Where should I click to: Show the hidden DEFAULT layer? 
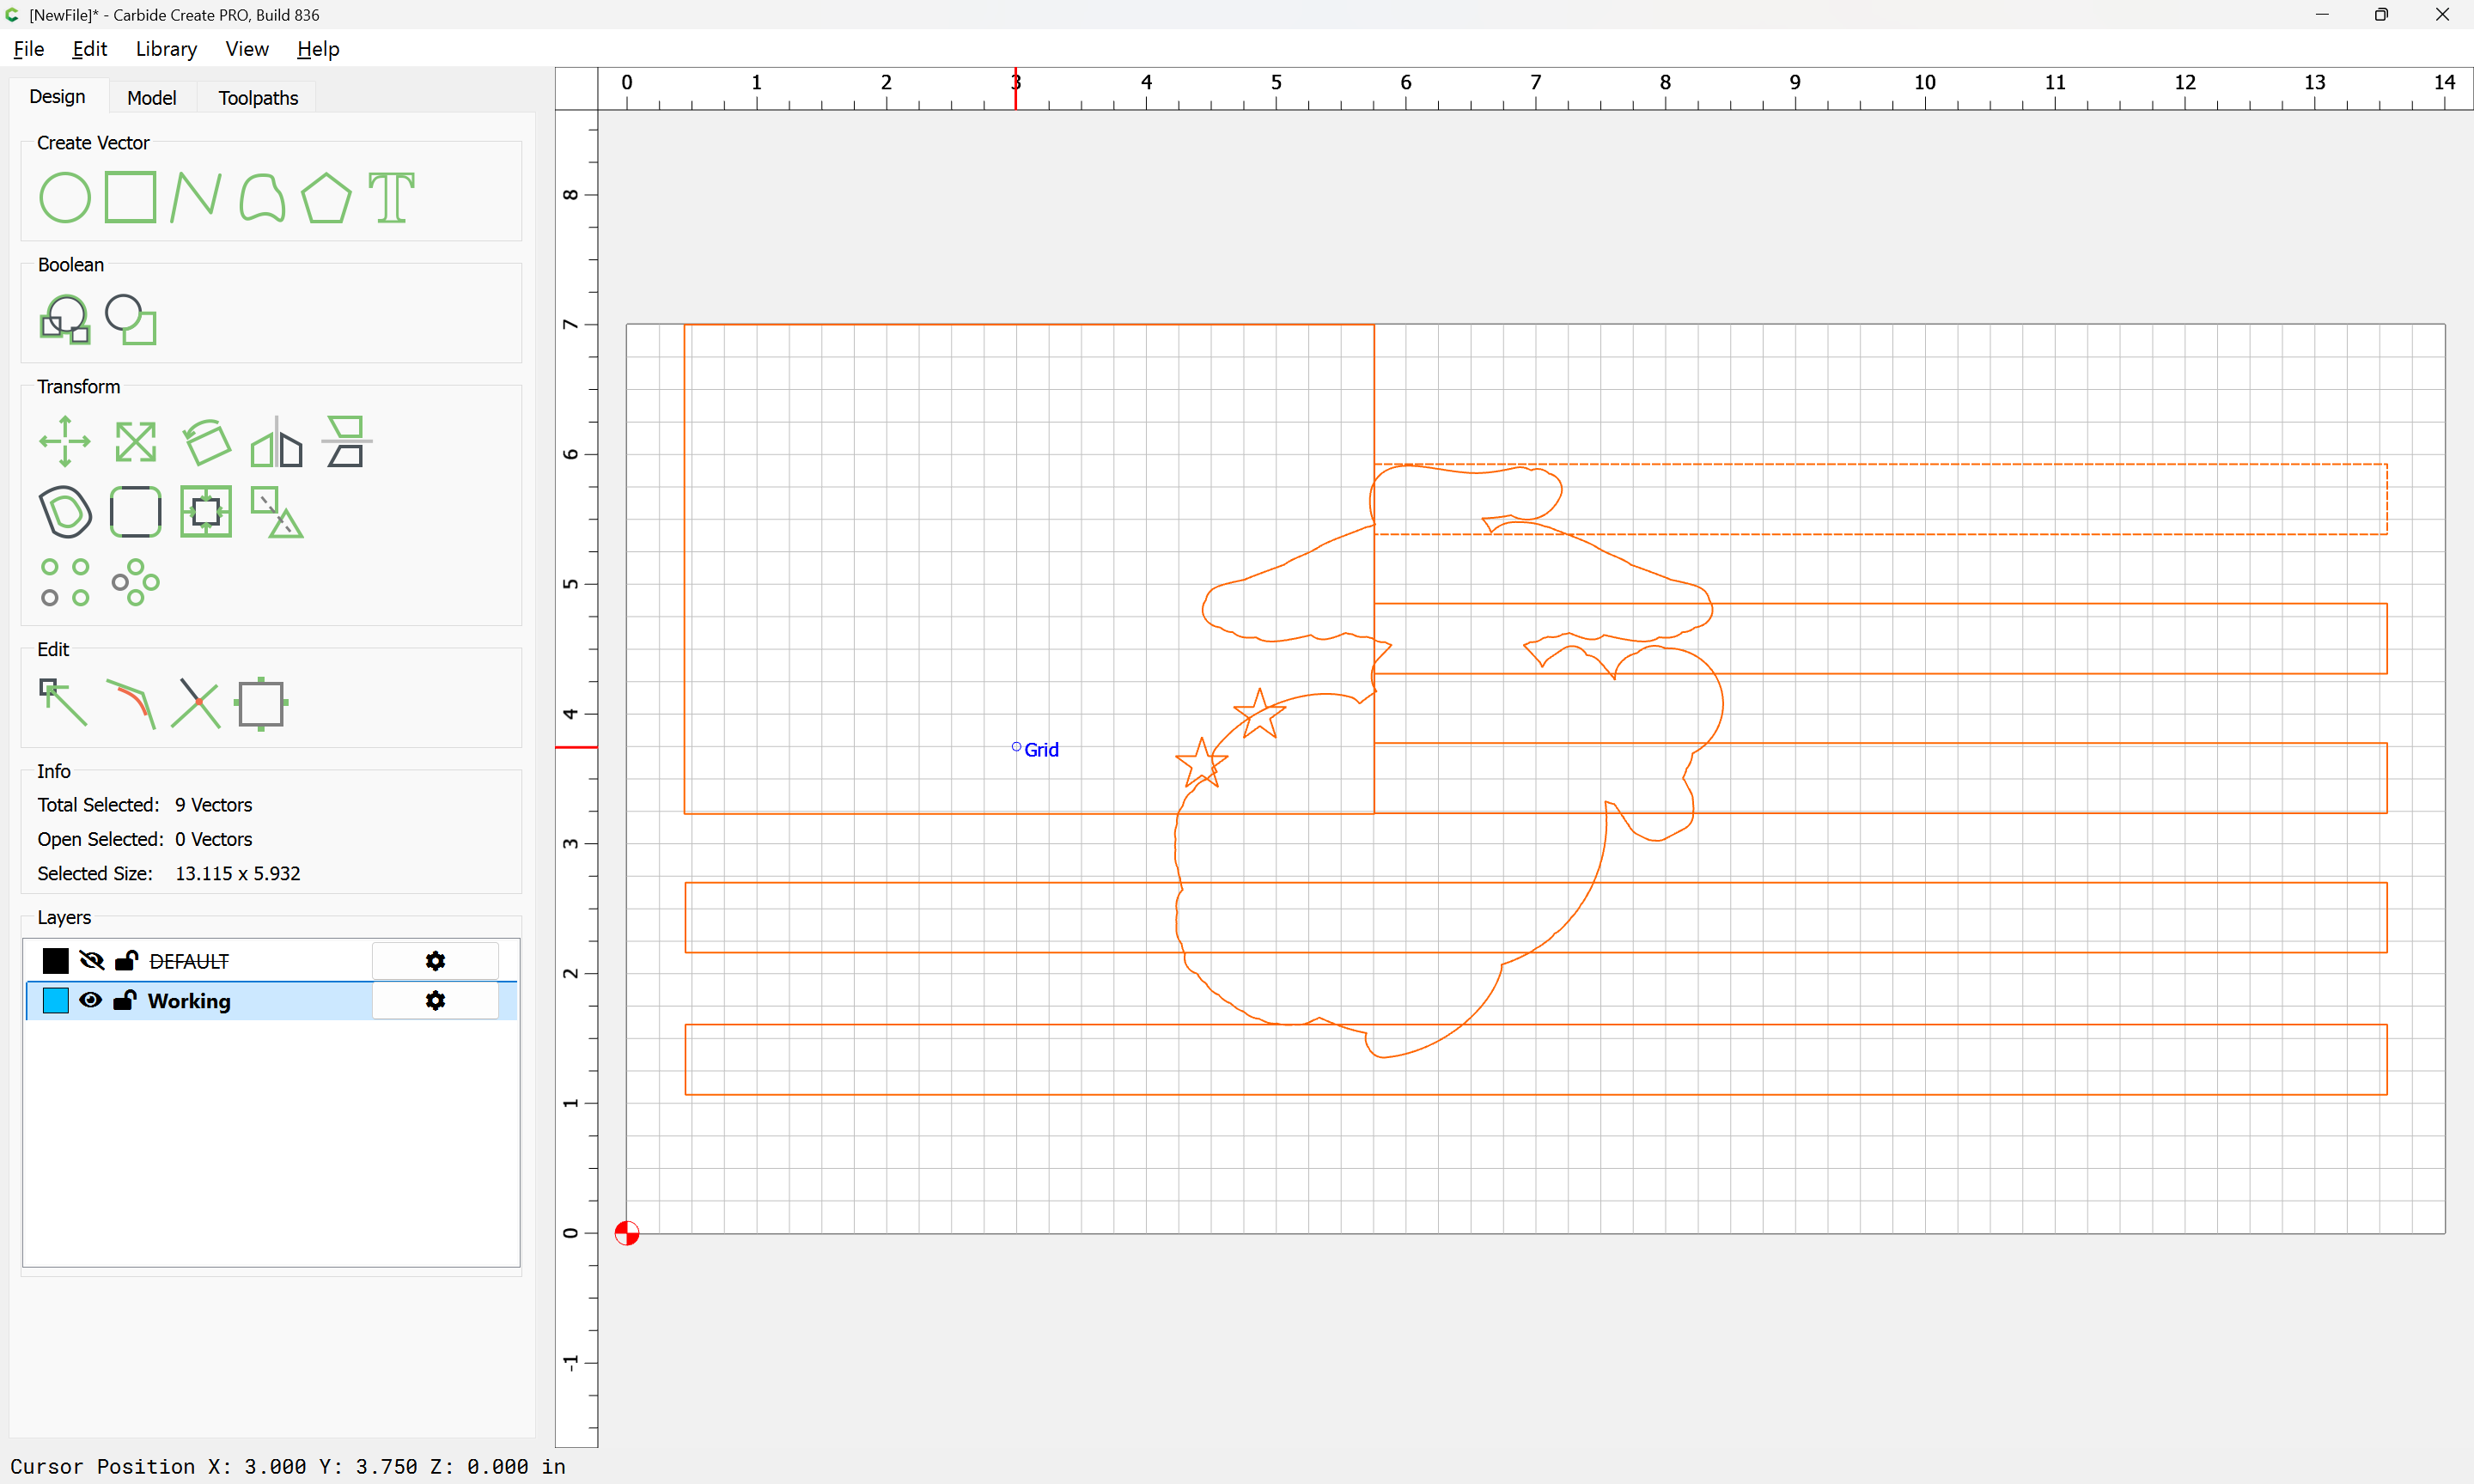point(91,961)
